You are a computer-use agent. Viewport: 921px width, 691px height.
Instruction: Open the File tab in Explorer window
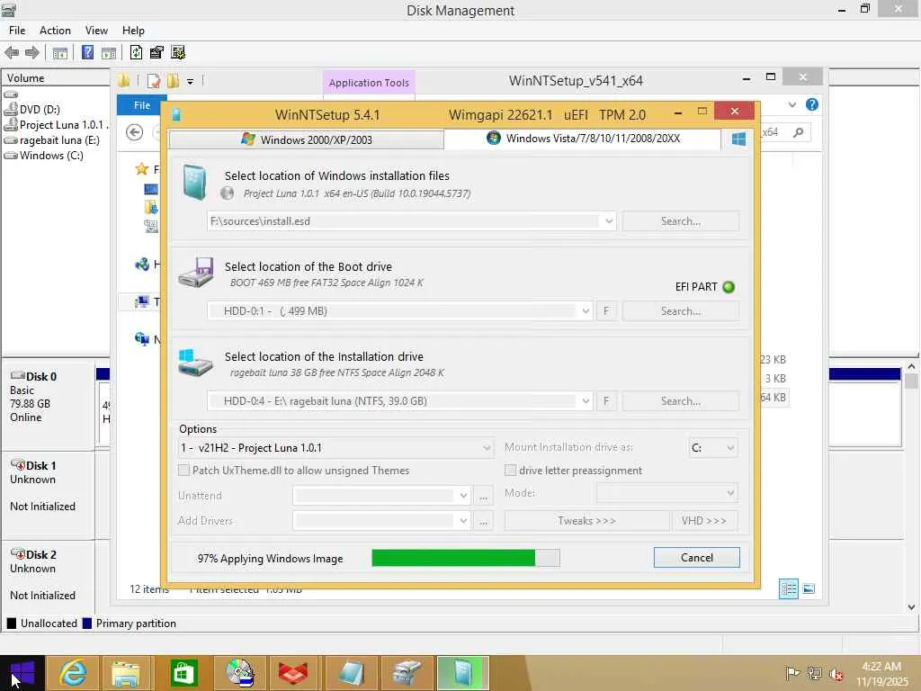tap(141, 105)
